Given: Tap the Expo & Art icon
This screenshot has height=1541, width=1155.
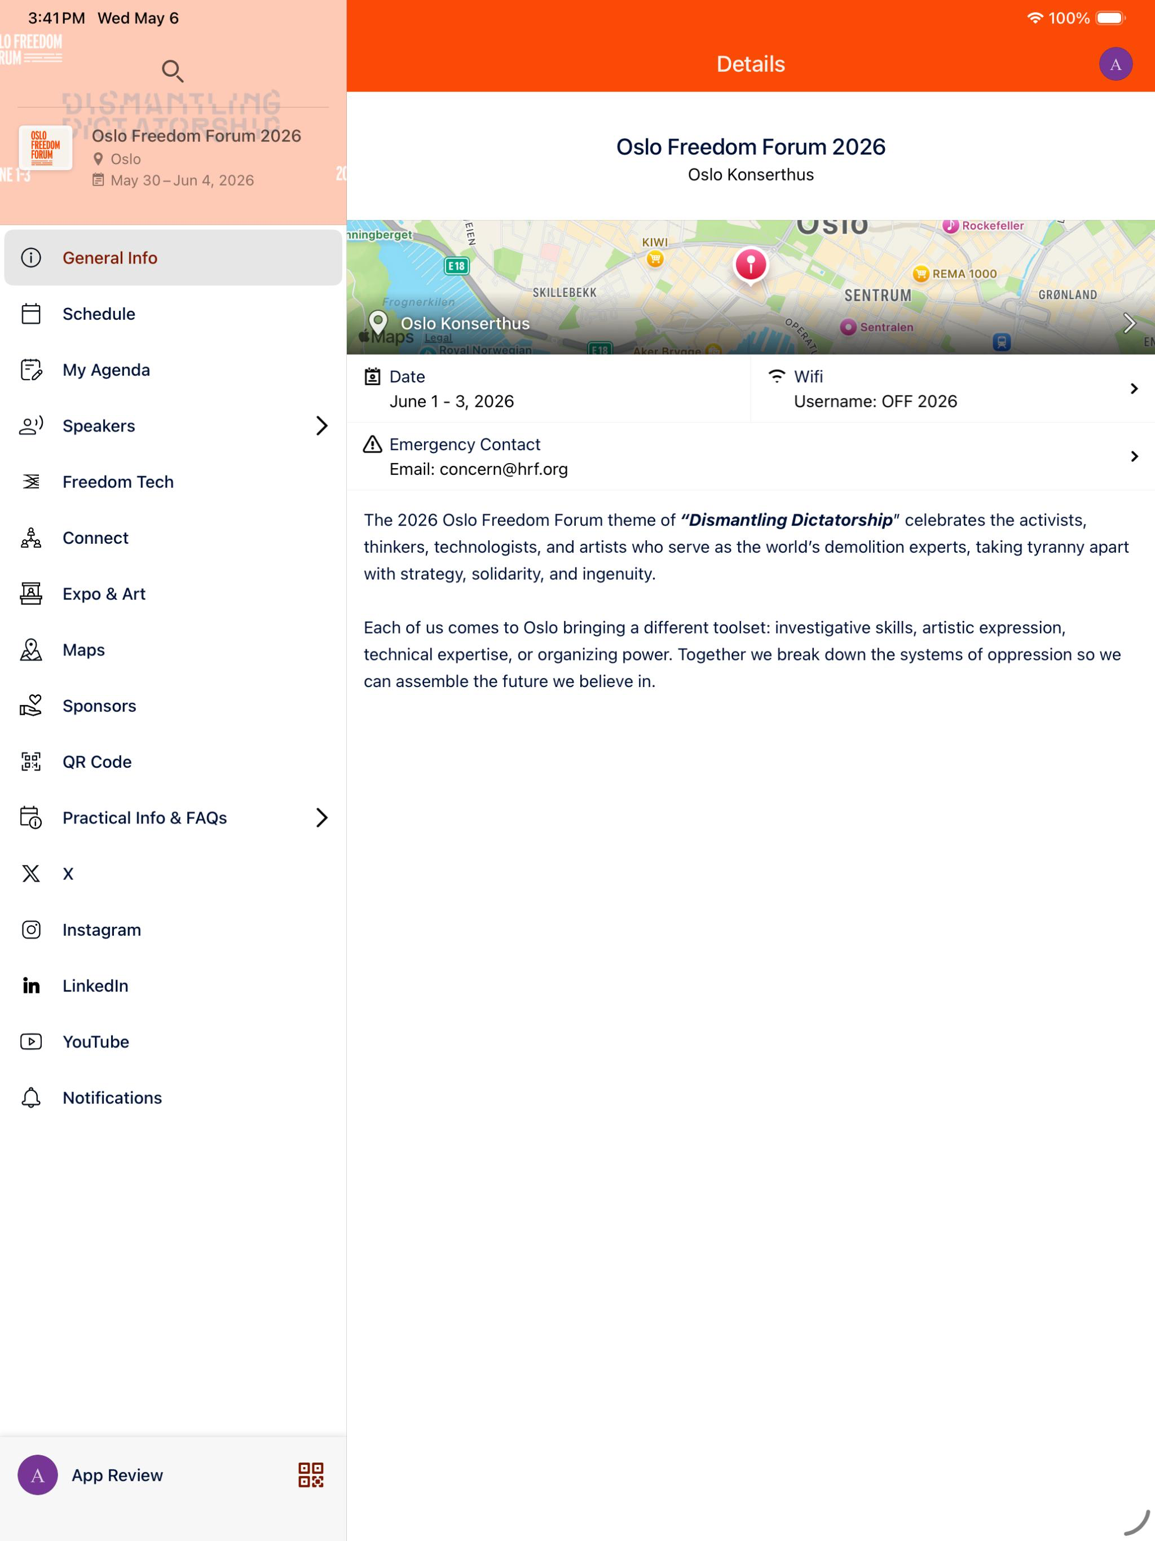Looking at the screenshot, I should point(32,593).
